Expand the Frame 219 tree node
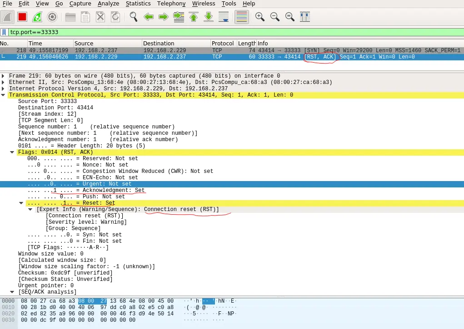464x329 pixels. pos(3,76)
